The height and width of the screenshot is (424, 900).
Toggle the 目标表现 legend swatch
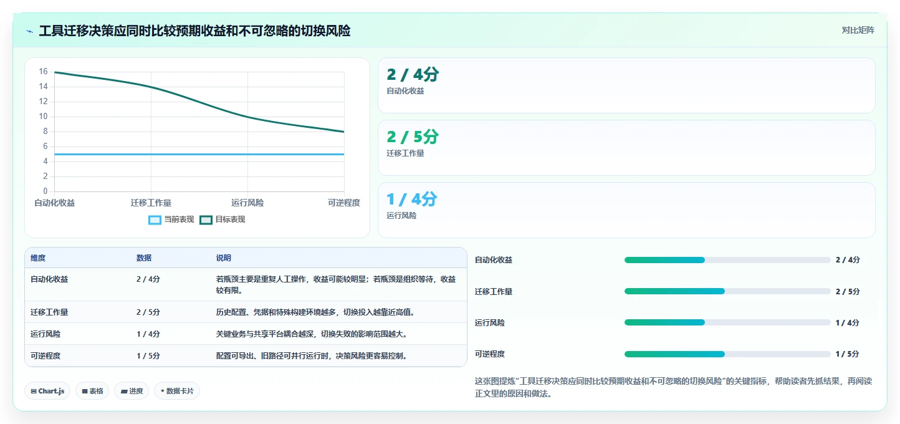[206, 219]
